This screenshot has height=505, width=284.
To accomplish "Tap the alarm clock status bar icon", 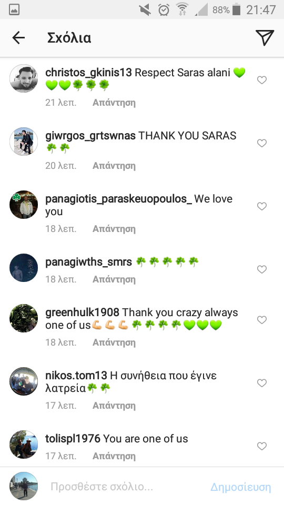I will [164, 9].
